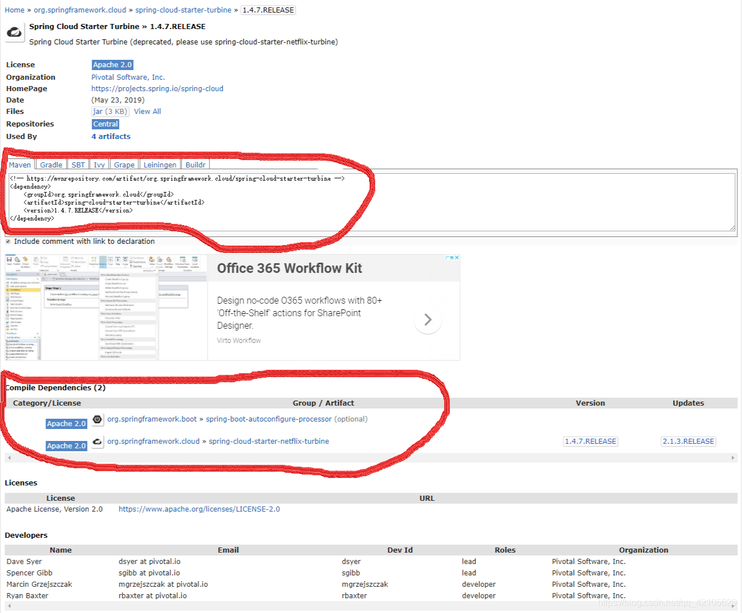
Task: Click dependencies scrollbar right arrow
Action: [x=733, y=457]
